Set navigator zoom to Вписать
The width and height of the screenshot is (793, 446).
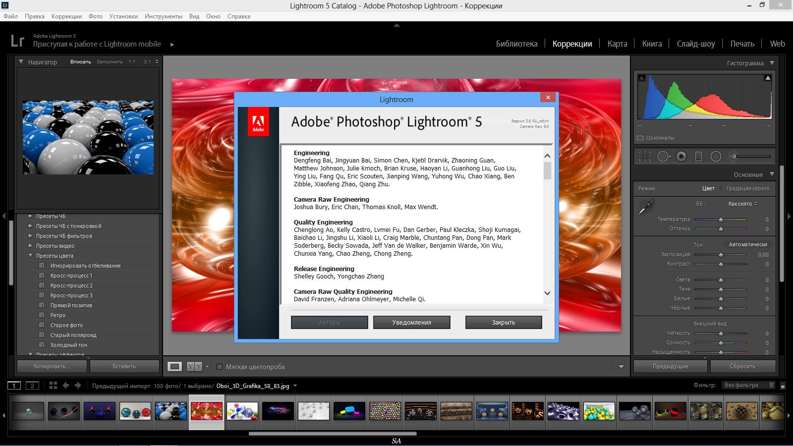click(x=81, y=62)
